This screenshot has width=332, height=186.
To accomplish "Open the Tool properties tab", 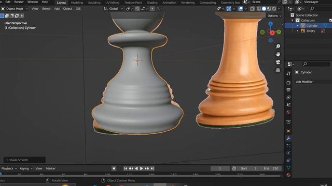I will tap(288, 73).
